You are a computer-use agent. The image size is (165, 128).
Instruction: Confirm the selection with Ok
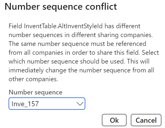pyautogui.click(x=114, y=120)
